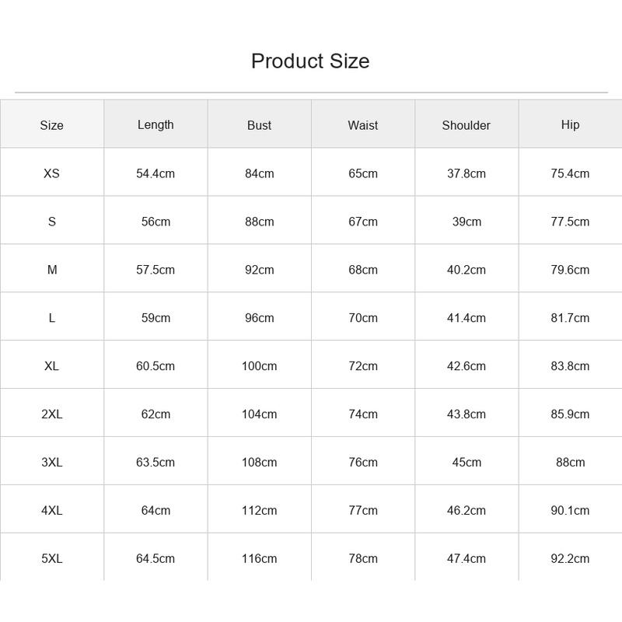Click the M size row label
Image resolution: width=622 pixels, height=622 pixels.
click(x=52, y=270)
